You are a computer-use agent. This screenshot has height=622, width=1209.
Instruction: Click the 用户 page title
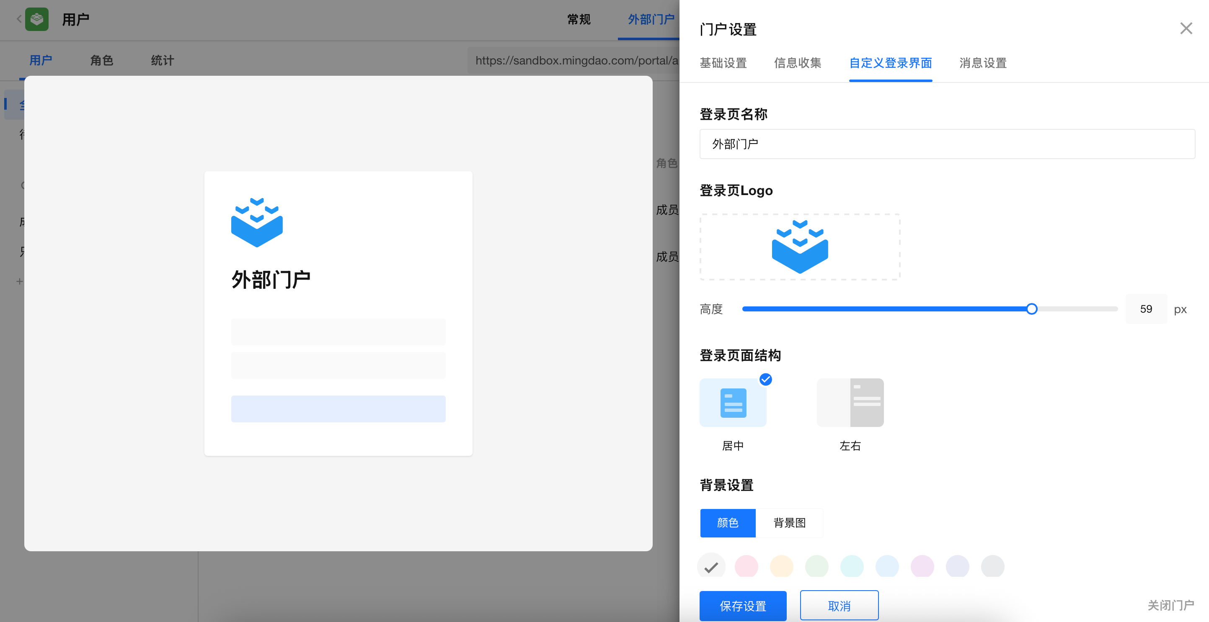(x=75, y=19)
